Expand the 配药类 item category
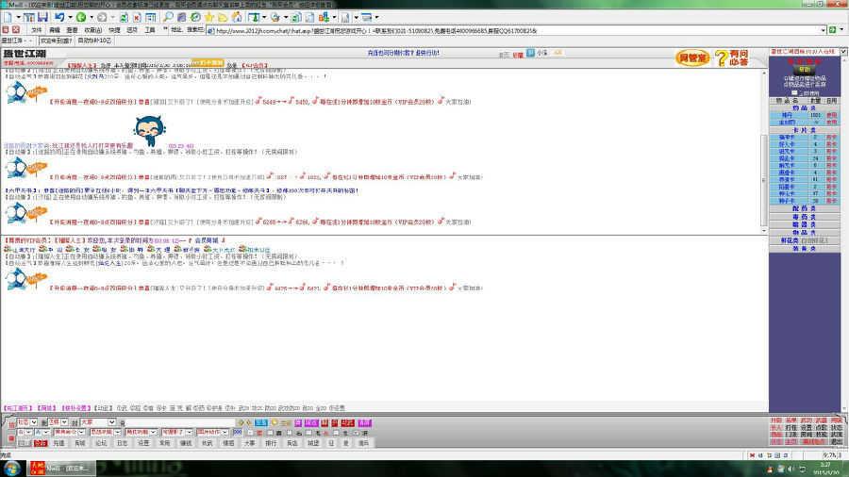The height and width of the screenshot is (477, 849). click(x=804, y=208)
